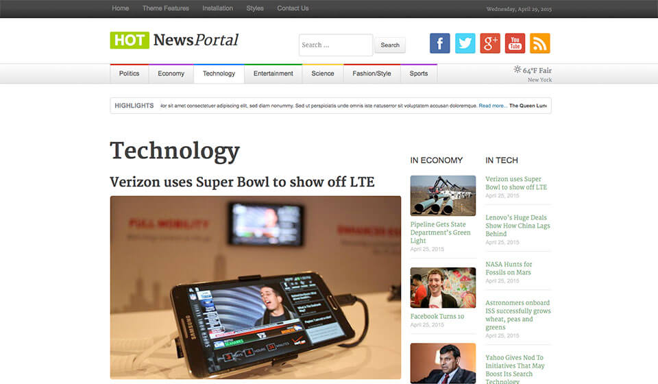Image resolution: width=658 pixels, height=384 pixels.
Task: Open the Zuckerberg Facebook article thumbnail
Action: pyautogui.click(x=443, y=287)
